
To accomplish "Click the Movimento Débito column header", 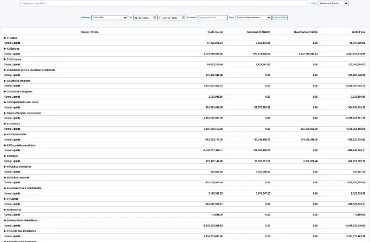I will (x=259, y=32).
